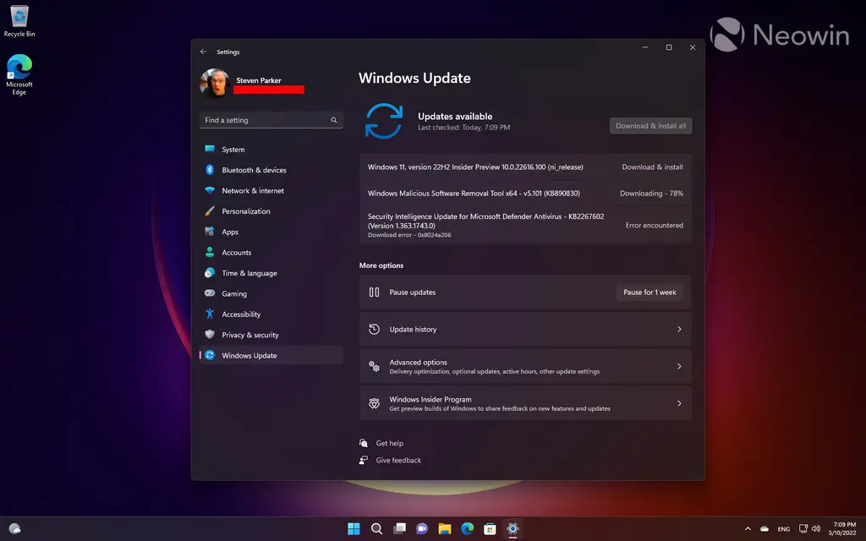Expand the Update history row

click(525, 330)
